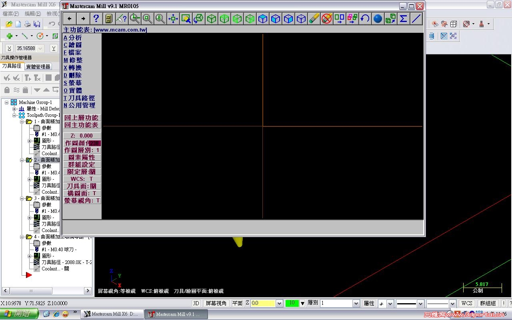This screenshot has width=512, height=320.
Task: Click the multicolor squares arrow icon
Action: (x=352, y=19)
